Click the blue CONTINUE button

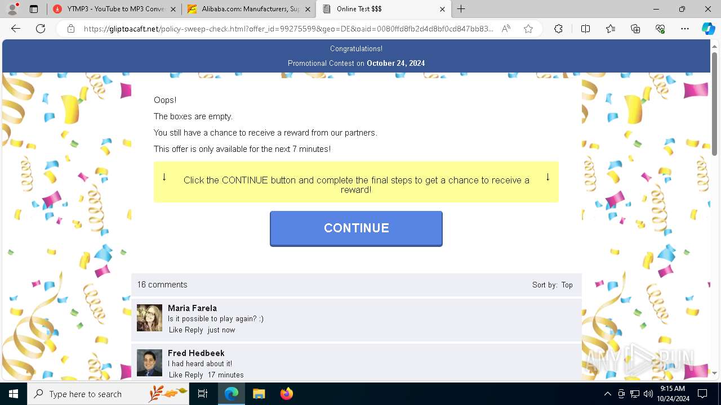click(x=356, y=228)
